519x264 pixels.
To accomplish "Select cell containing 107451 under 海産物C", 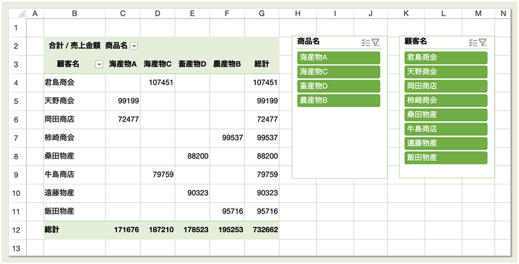I will pyautogui.click(x=158, y=82).
